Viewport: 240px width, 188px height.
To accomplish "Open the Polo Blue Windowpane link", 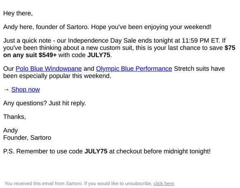I will click(49, 68).
